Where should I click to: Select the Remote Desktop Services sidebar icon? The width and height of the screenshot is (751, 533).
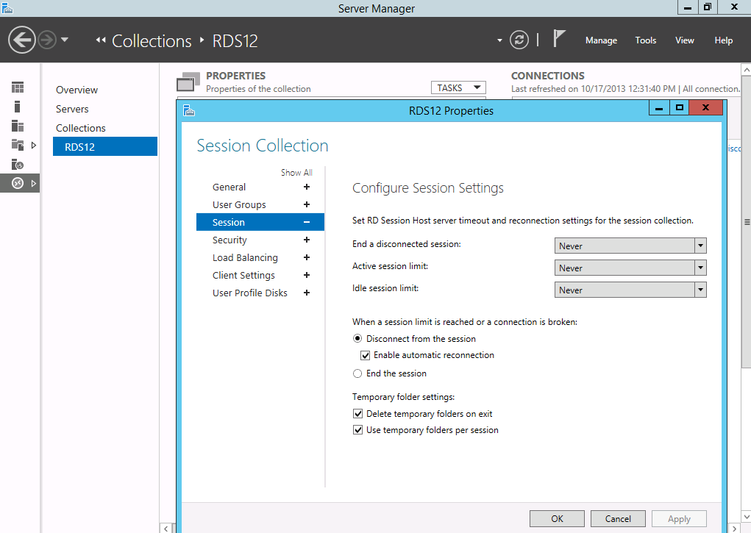(18, 183)
